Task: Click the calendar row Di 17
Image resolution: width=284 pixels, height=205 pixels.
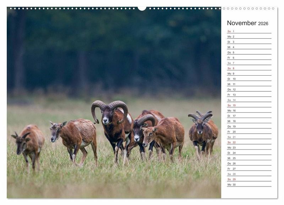Action: (249, 116)
